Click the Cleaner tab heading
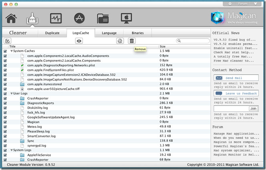Image resolution: width=266 pixels, height=170 pixels. 18,33
